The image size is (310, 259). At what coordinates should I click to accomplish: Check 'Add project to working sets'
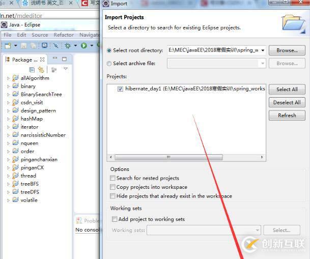tap(115, 219)
